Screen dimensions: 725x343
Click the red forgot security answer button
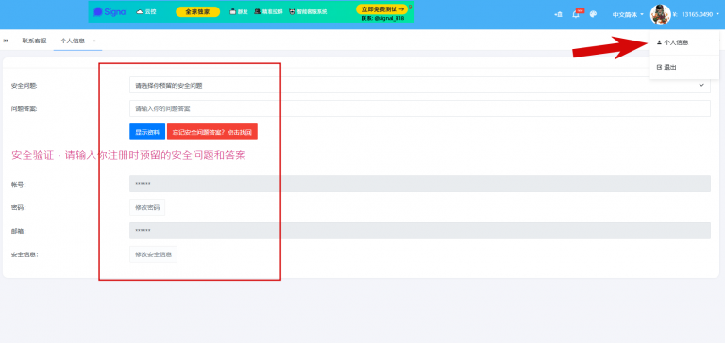(212, 132)
